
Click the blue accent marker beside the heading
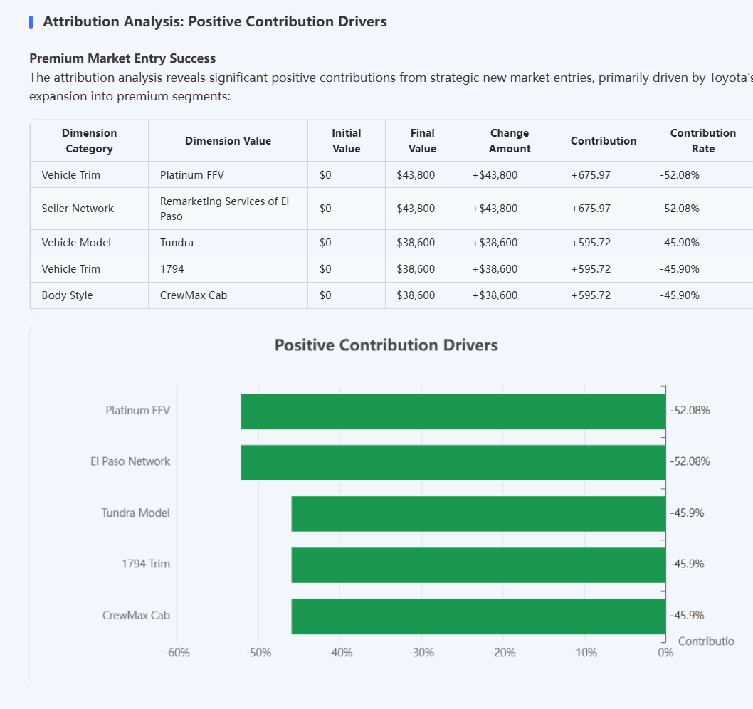point(31,21)
